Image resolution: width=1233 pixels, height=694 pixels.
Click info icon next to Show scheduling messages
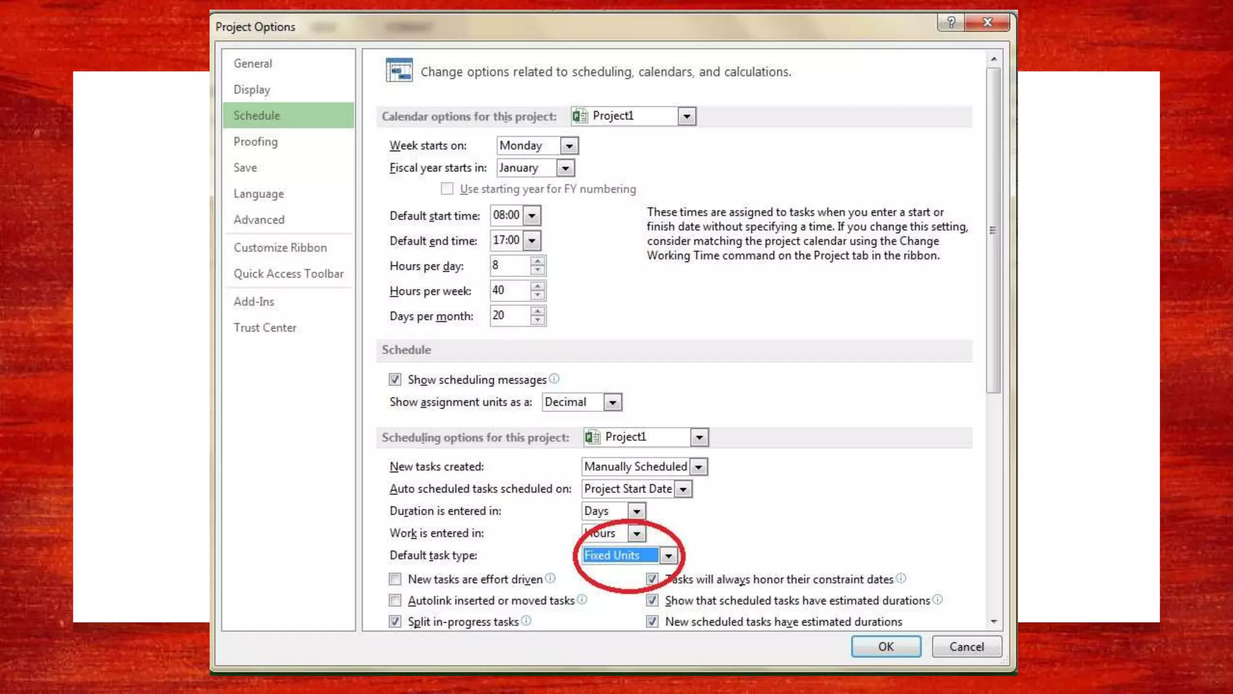554,378
